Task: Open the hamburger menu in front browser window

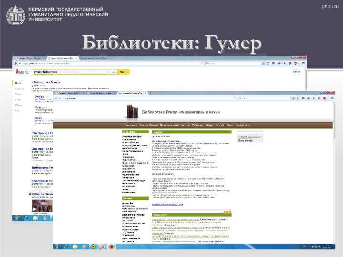Action: (x=332, y=99)
